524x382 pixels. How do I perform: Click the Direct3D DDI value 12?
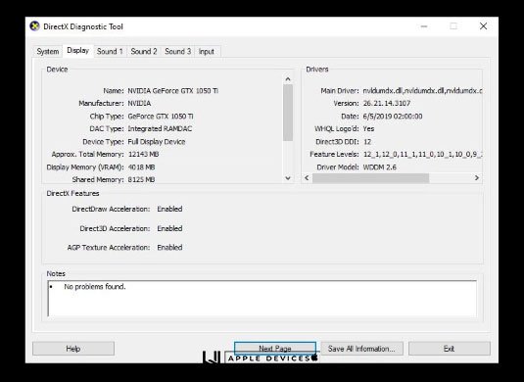click(x=367, y=142)
